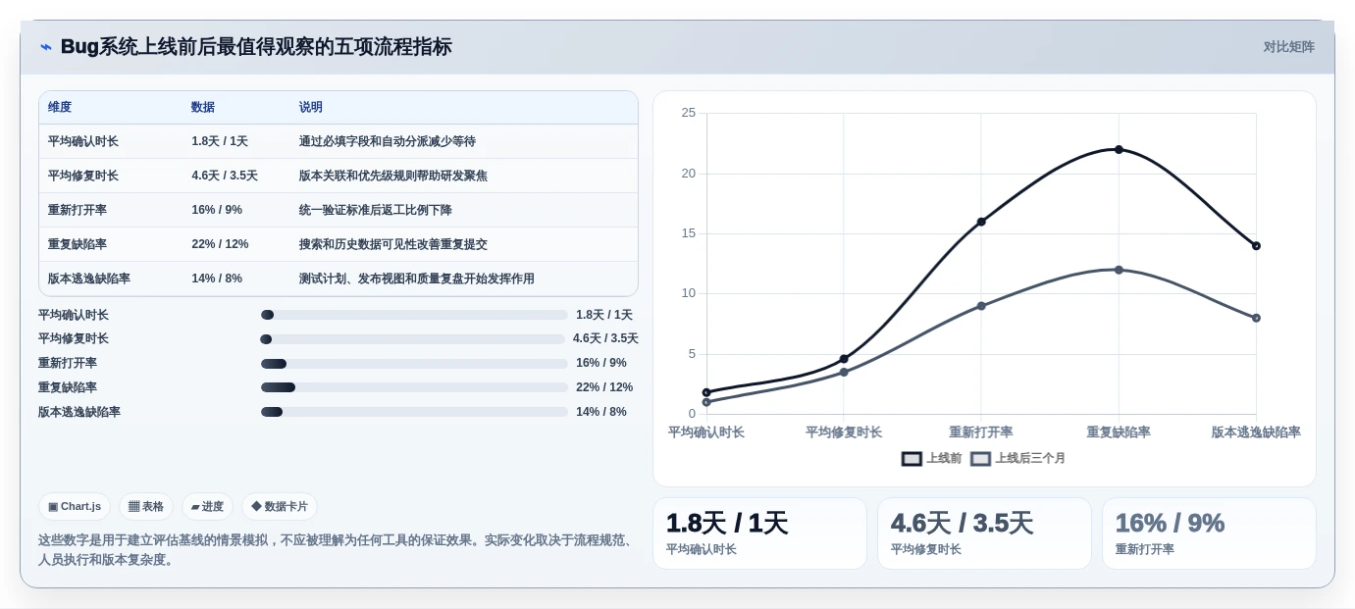Click table cell 22% / 12%

coord(220,244)
